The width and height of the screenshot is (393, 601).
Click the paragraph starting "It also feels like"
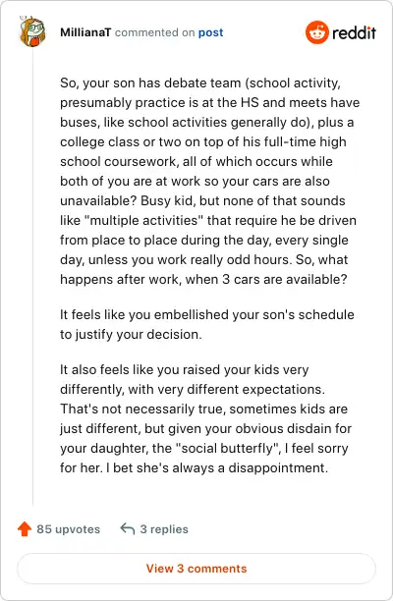coord(205,418)
